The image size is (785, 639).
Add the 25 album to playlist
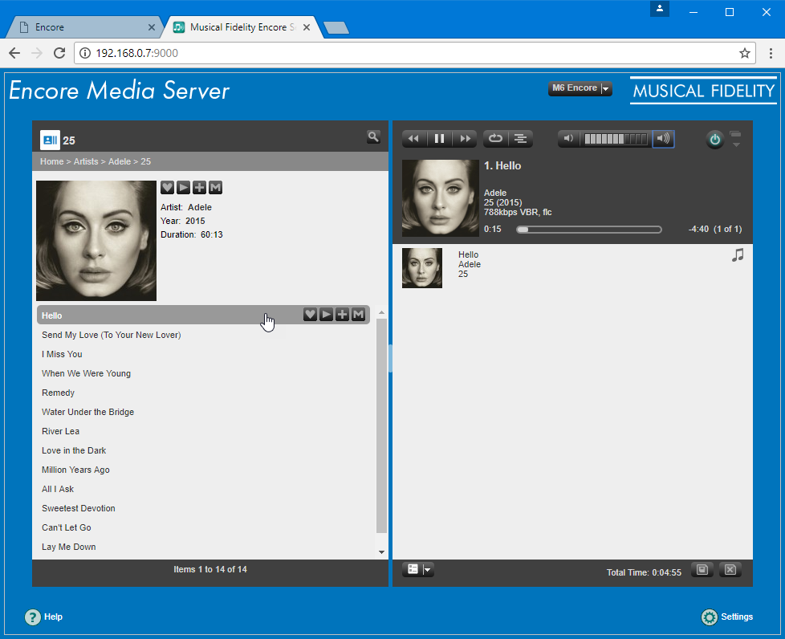coord(199,187)
